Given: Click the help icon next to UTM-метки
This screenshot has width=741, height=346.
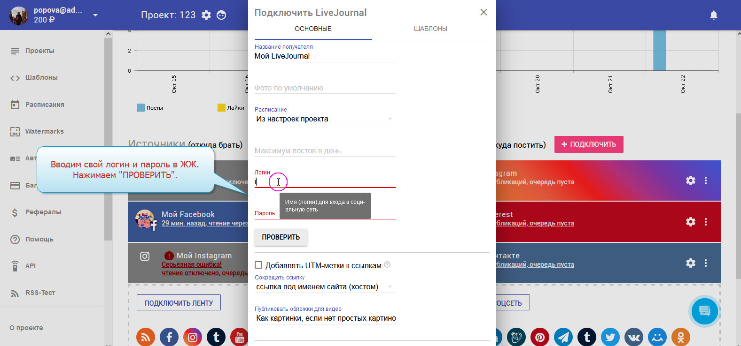Looking at the screenshot, I should click(x=387, y=264).
